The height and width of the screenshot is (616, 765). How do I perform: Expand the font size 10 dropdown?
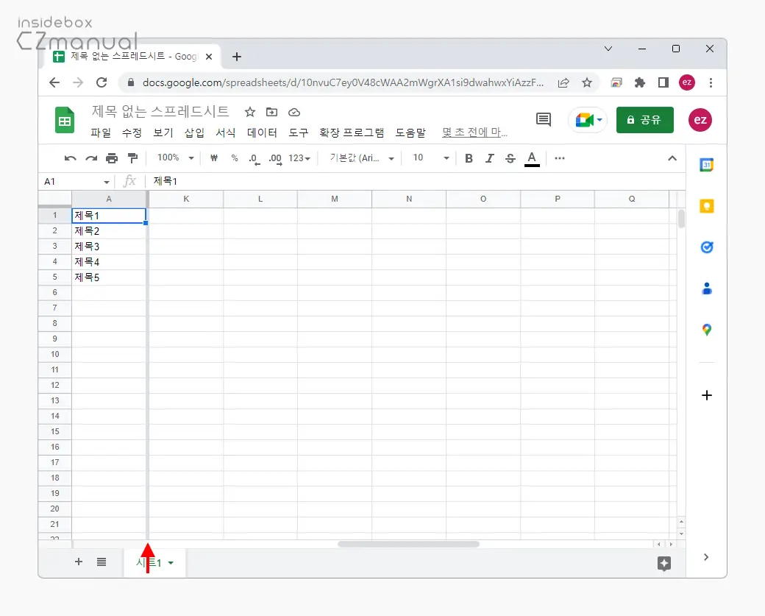[430, 158]
